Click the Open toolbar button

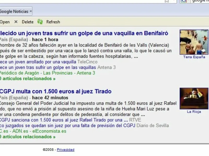[5, 22]
